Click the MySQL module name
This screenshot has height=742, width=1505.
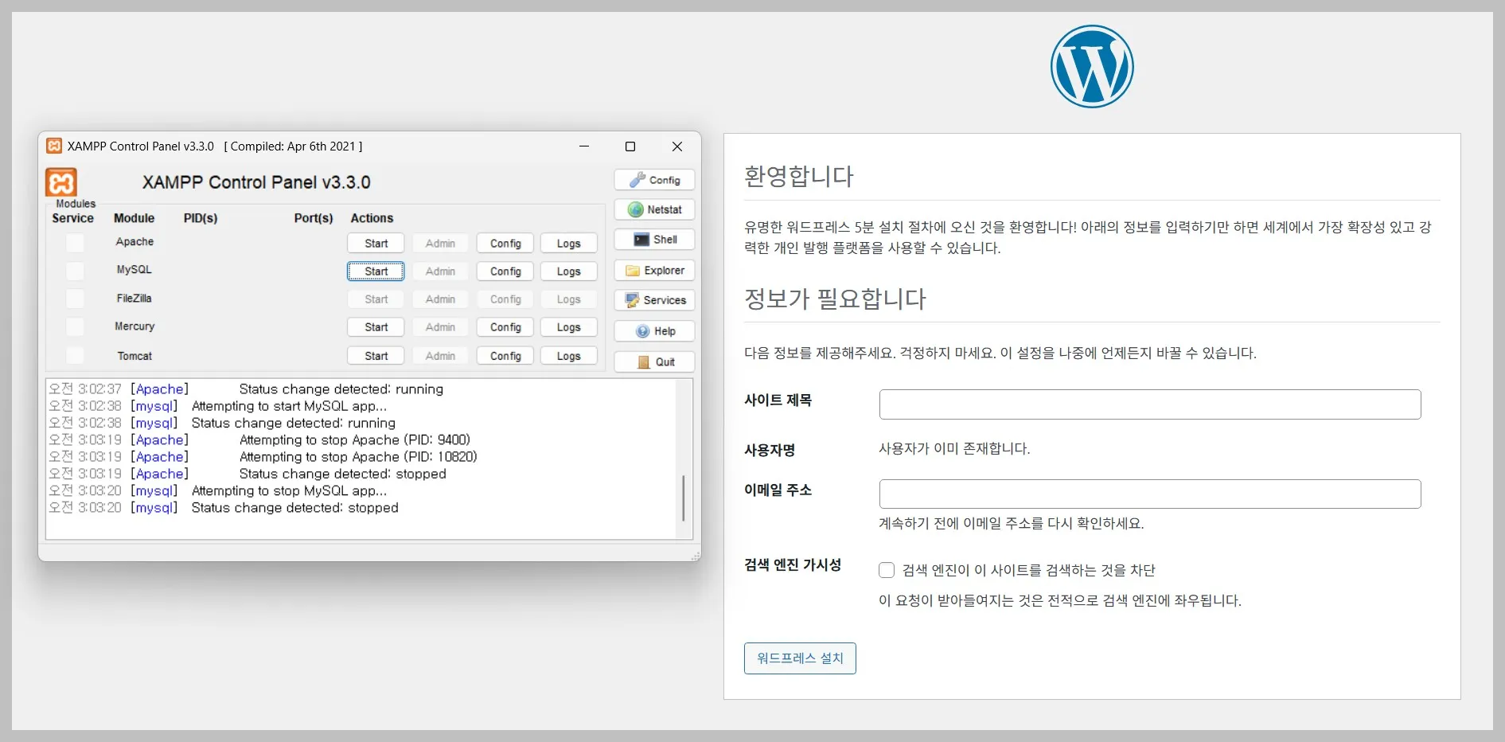point(134,270)
